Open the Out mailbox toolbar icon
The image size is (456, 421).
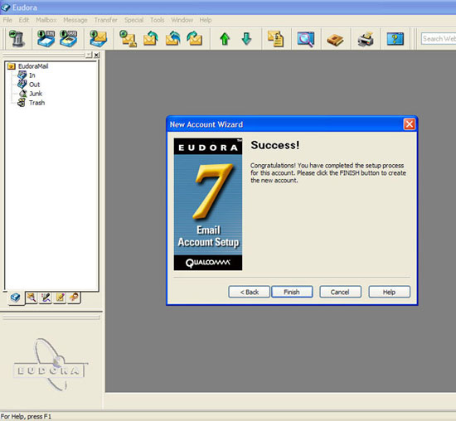(x=69, y=38)
